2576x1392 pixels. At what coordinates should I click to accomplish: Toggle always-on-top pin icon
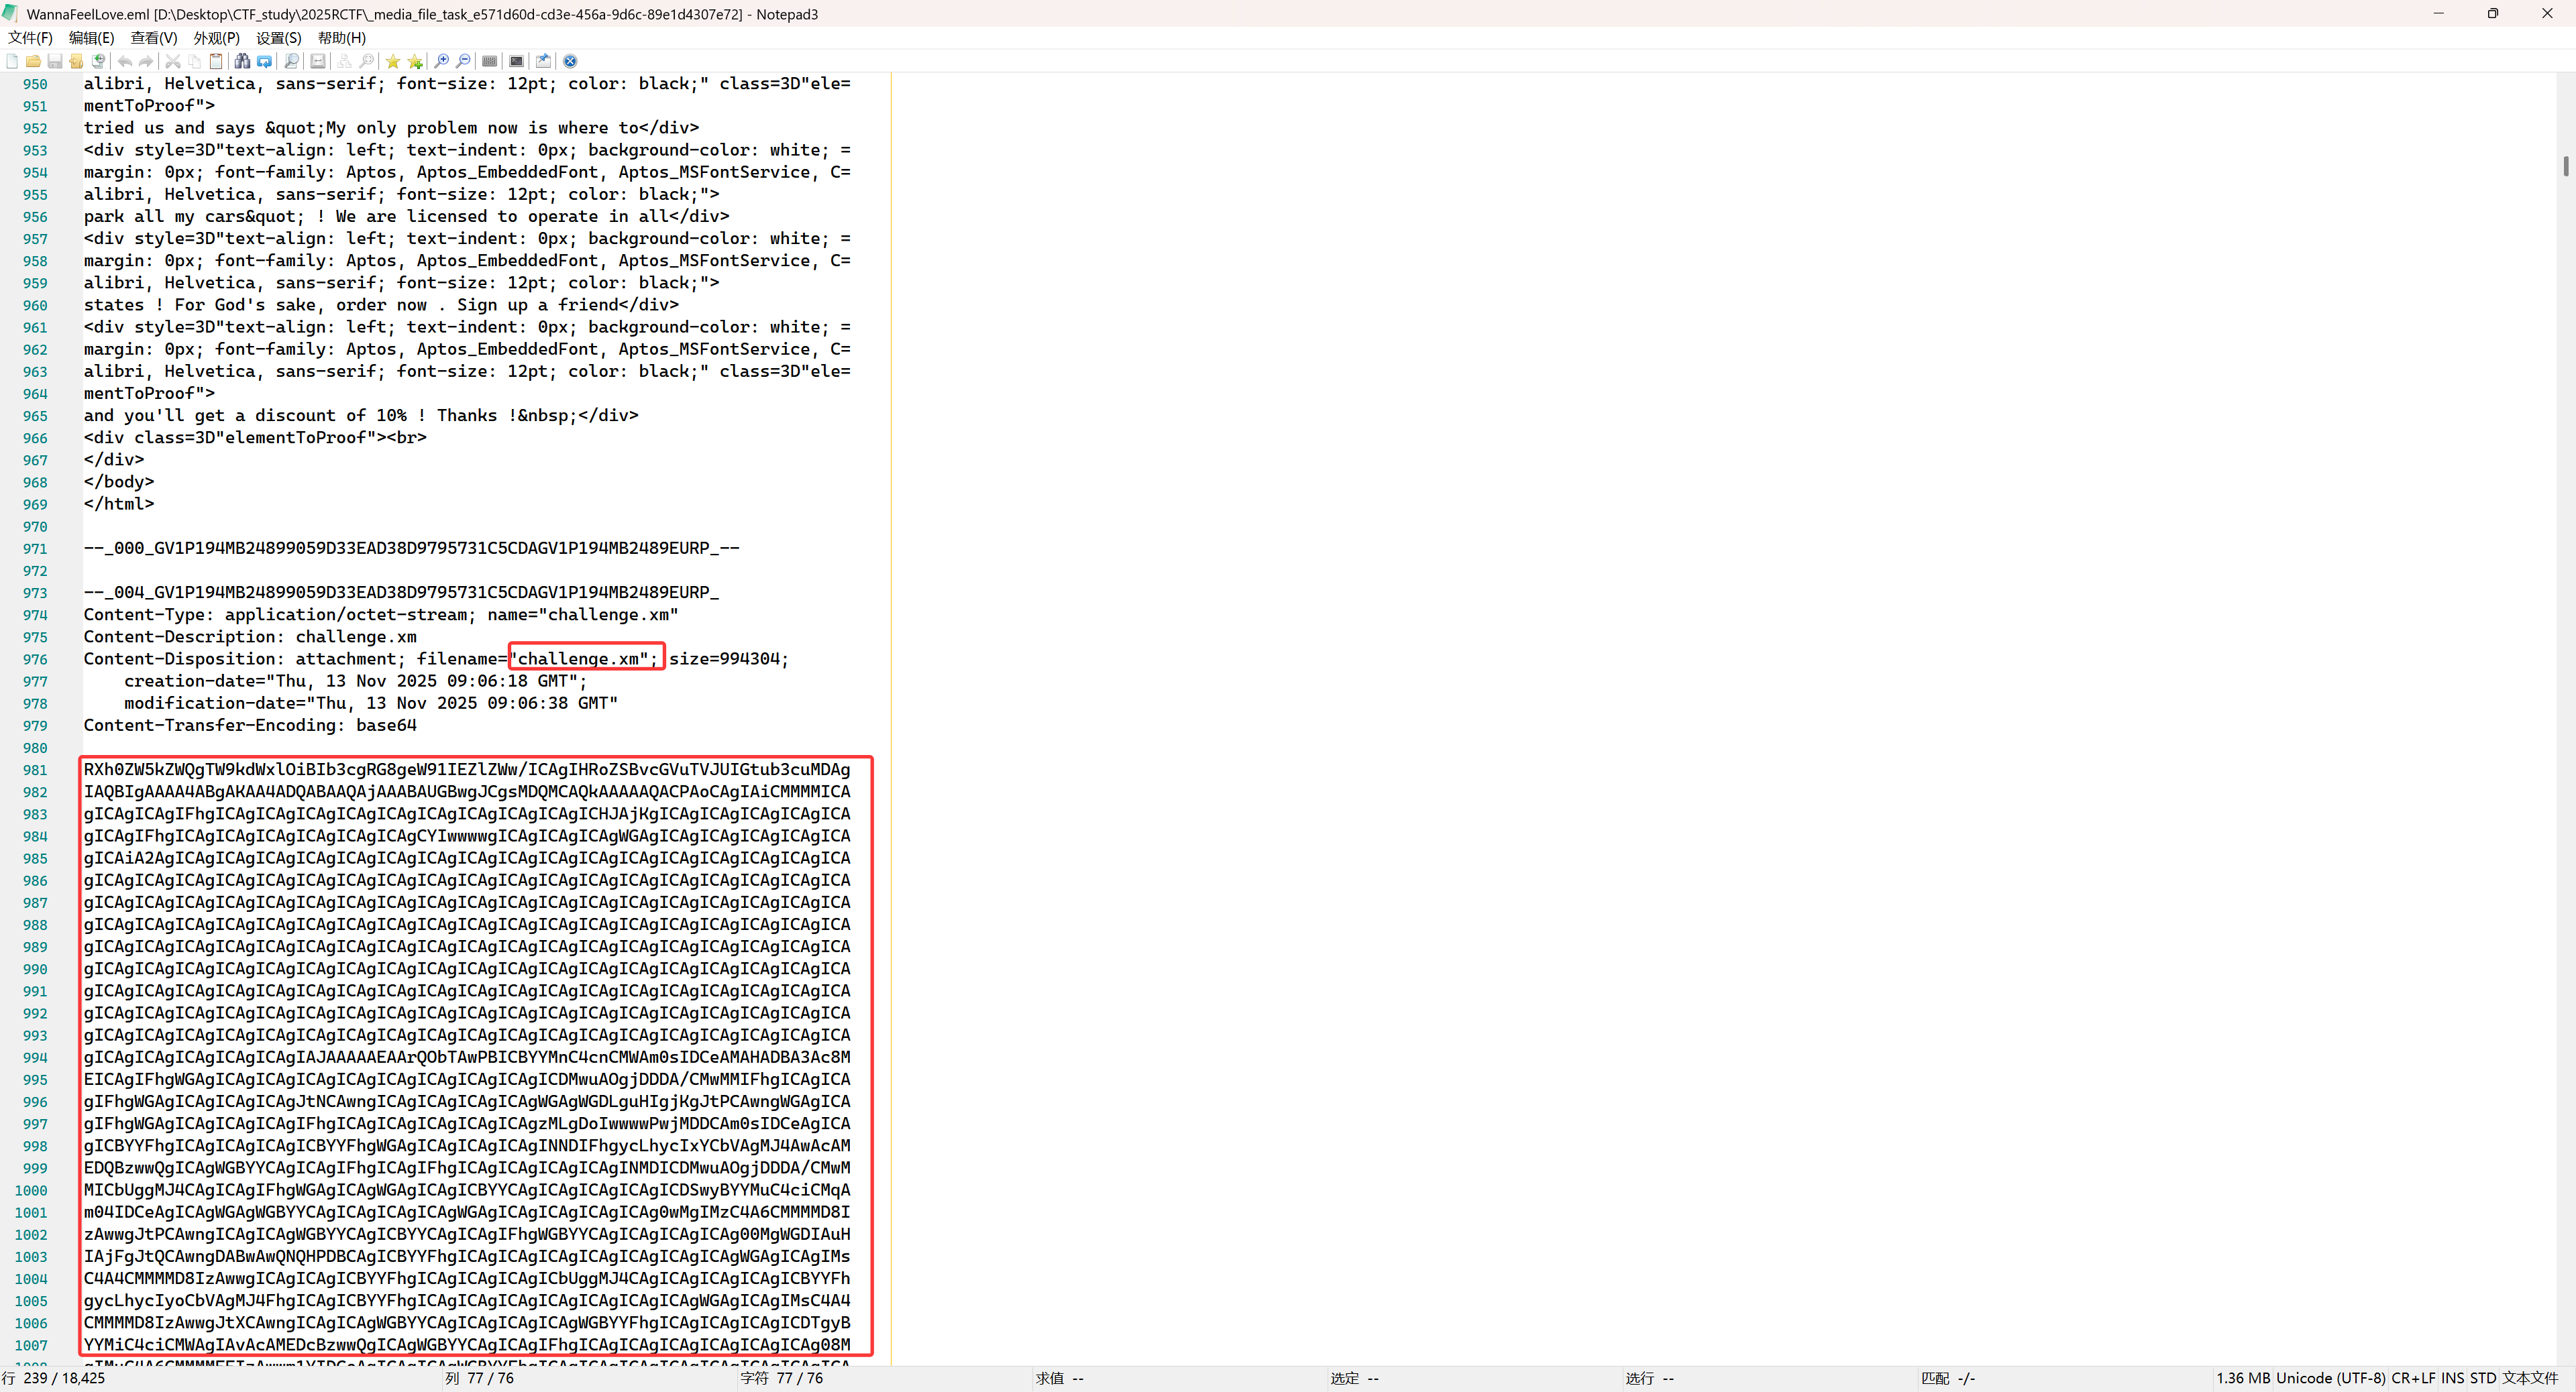pyautogui.click(x=543, y=61)
